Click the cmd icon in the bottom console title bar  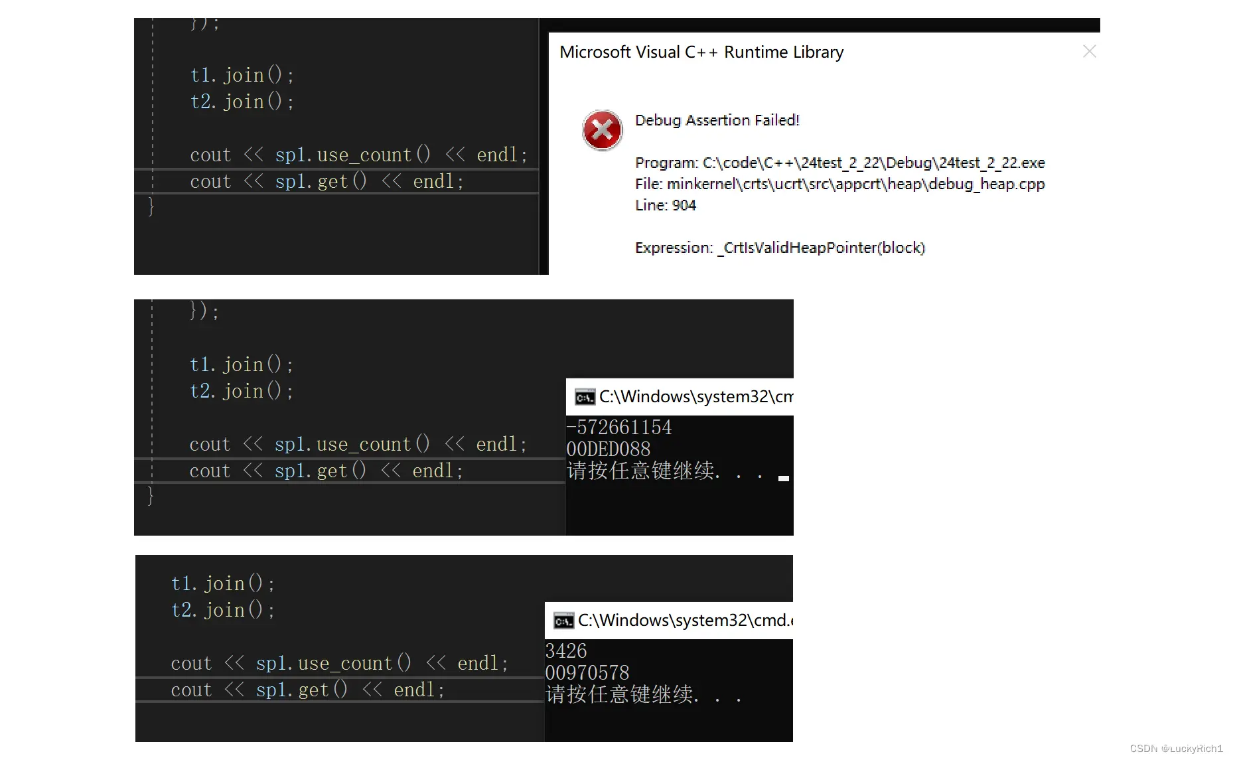(563, 621)
